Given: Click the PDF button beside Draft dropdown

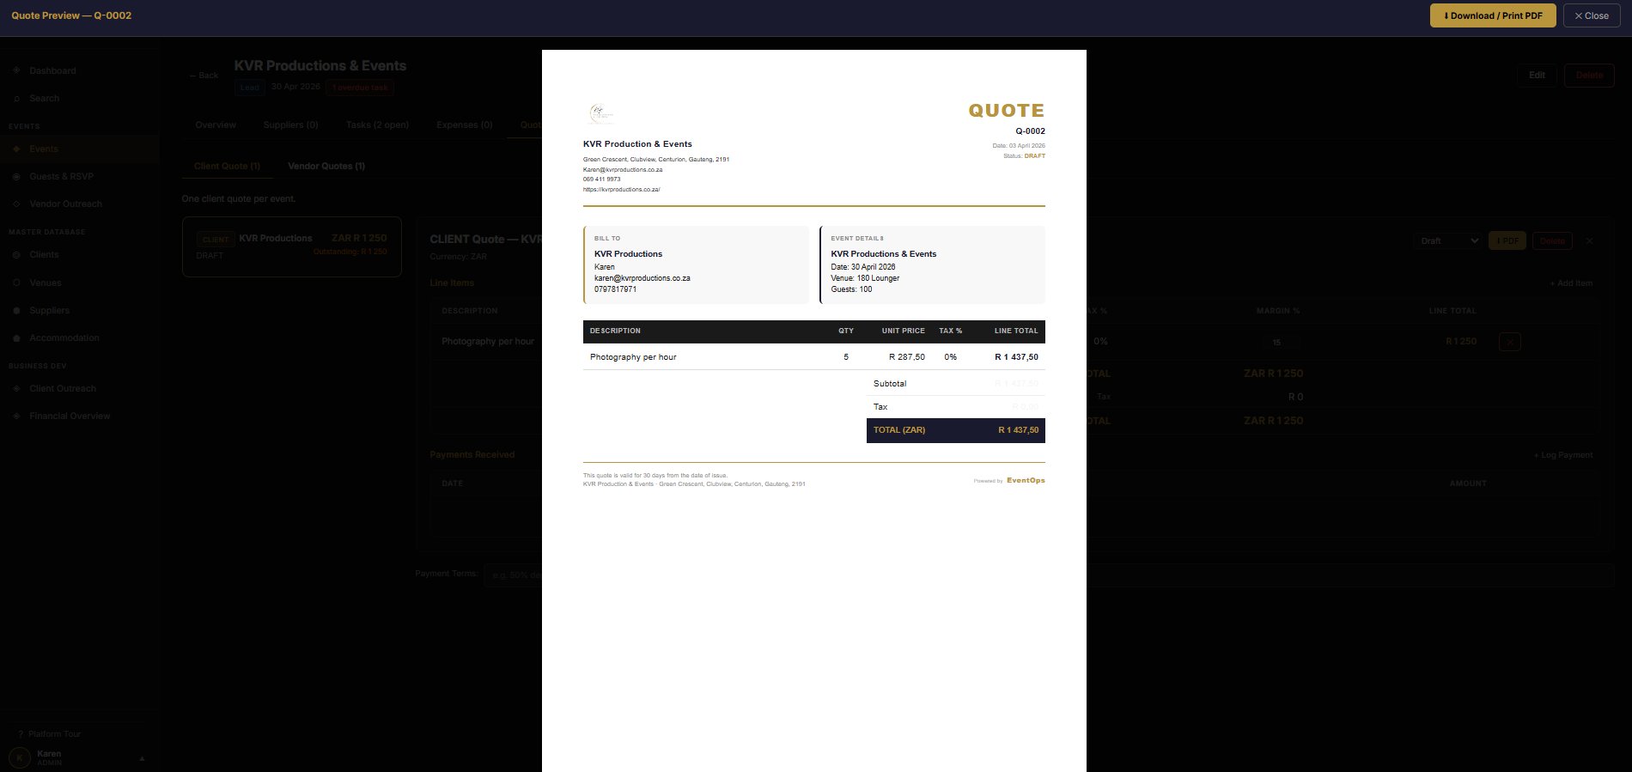Looking at the screenshot, I should pos(1507,241).
